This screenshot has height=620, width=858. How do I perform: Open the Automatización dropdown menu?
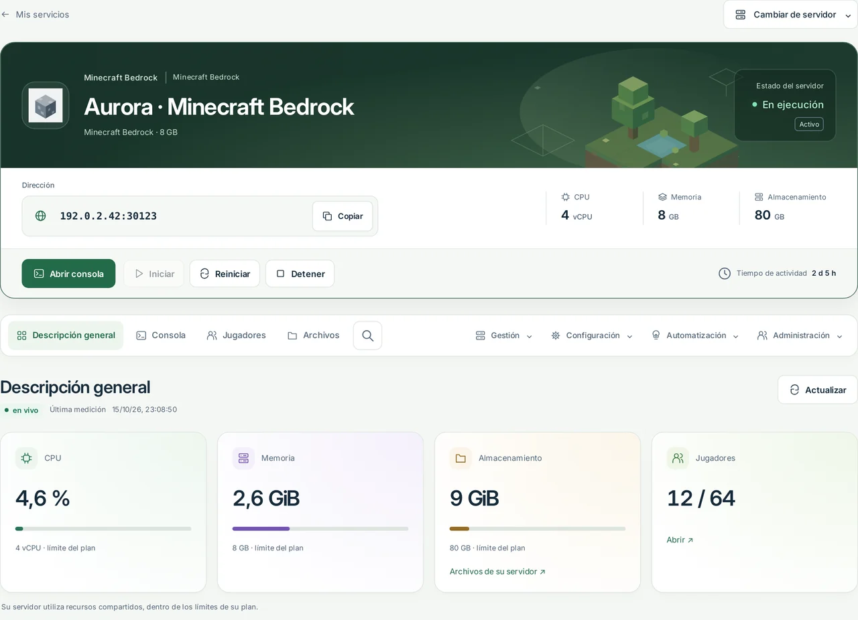coord(695,335)
